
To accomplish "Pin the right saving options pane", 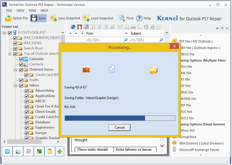I will (x=222, y=28).
